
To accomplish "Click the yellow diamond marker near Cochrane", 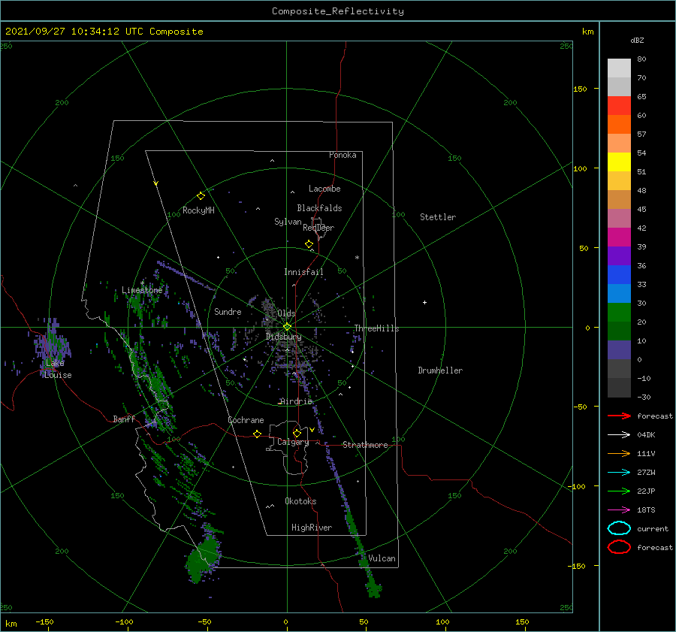I will tap(258, 434).
